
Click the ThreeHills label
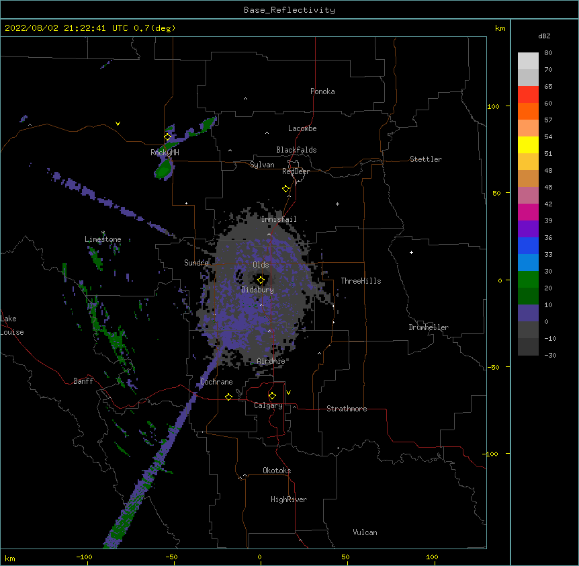[361, 281]
